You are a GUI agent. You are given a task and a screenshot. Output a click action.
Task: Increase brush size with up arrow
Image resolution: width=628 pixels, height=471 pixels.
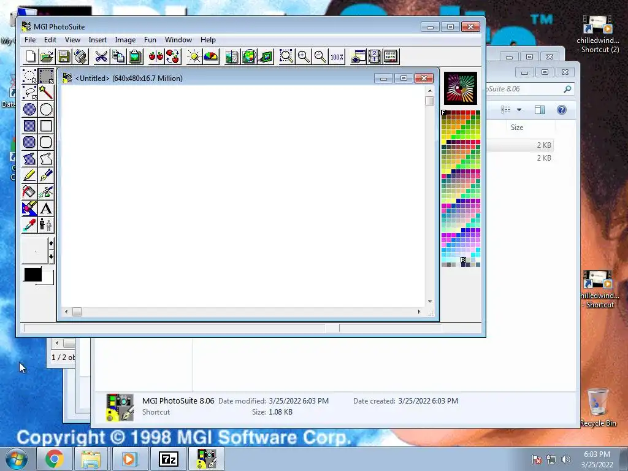coord(51,243)
